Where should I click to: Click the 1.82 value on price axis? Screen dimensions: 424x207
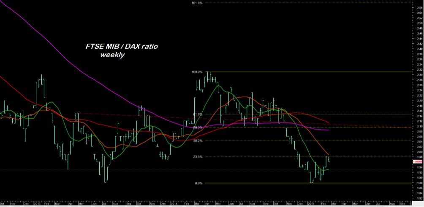[419, 198]
